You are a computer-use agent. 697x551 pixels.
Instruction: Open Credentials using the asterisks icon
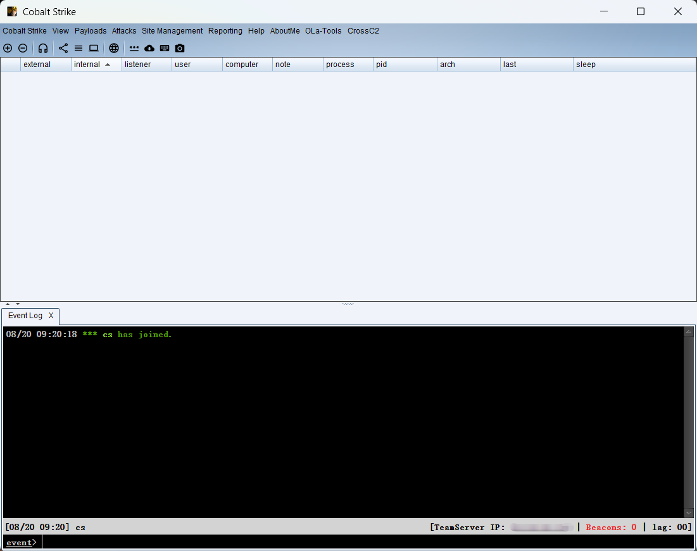pos(134,48)
